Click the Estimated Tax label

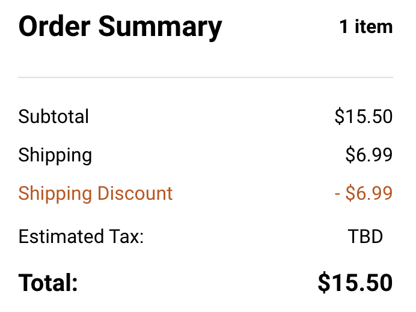[x=81, y=236]
